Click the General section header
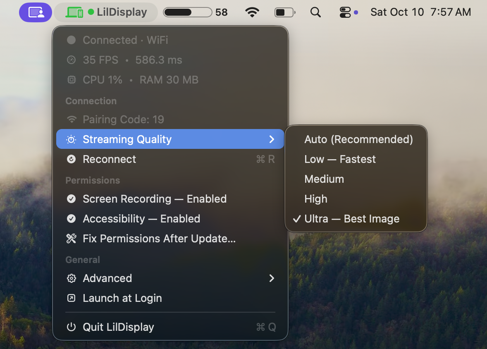This screenshot has height=349, width=487. pos(83,260)
